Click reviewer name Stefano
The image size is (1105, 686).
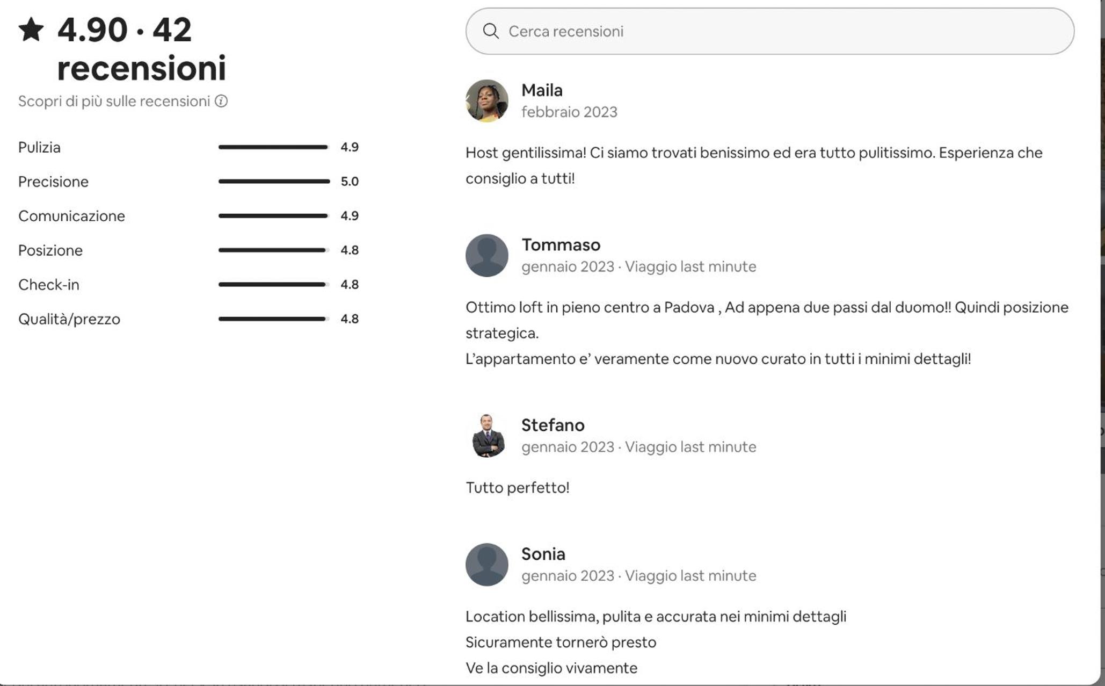click(552, 425)
